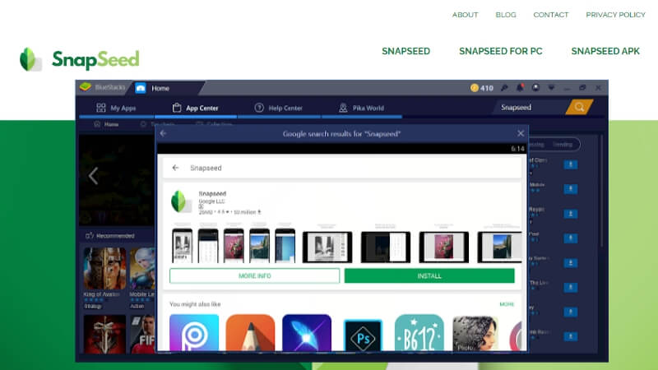Open the PRIVACY POLICY link
The image size is (658, 370).
[x=615, y=15]
